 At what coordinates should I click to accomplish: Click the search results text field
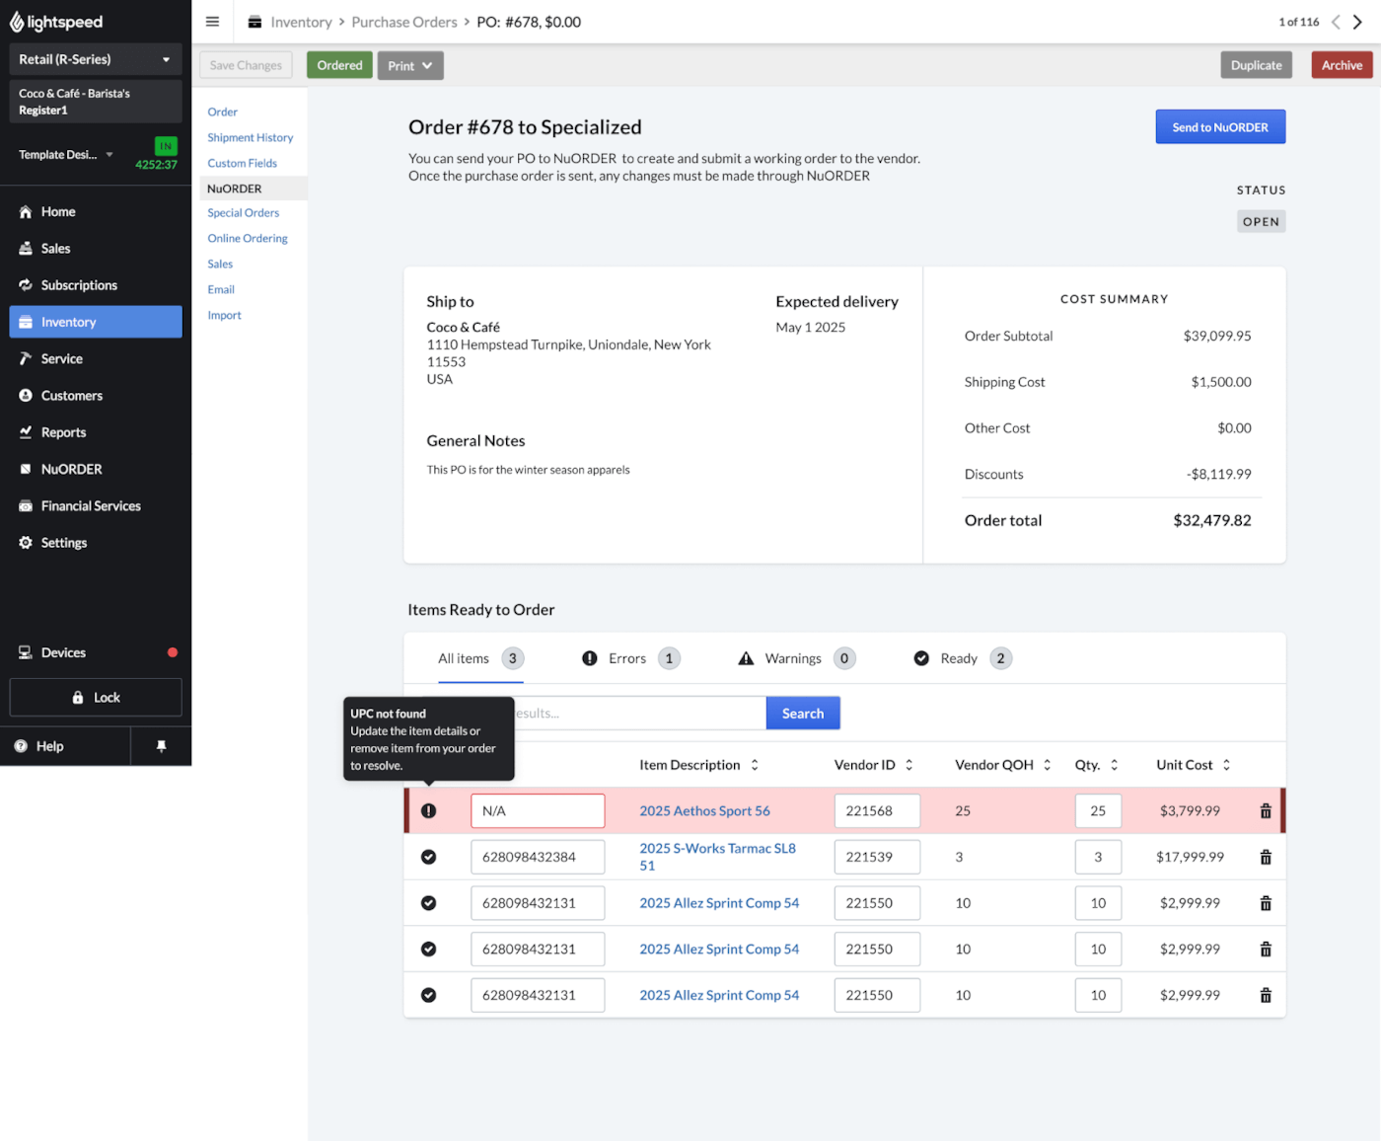pos(639,714)
